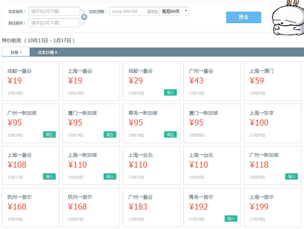This screenshot has height=229, width=304.
Task: Click 周五 badge on 广州→新加坡 ¥95 card
Action: click(x=49, y=135)
